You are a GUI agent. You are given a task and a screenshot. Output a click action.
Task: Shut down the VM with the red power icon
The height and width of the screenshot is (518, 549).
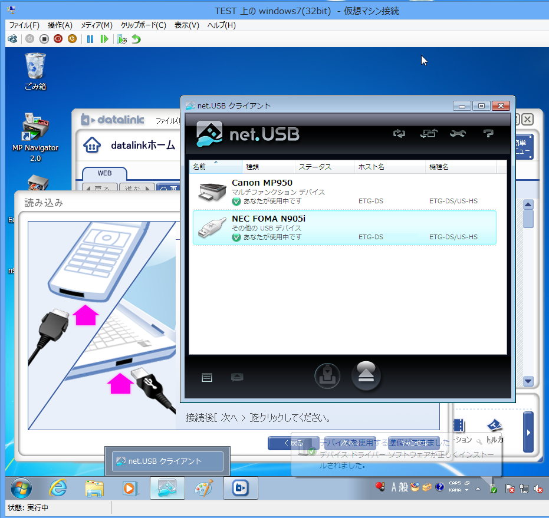coord(58,39)
